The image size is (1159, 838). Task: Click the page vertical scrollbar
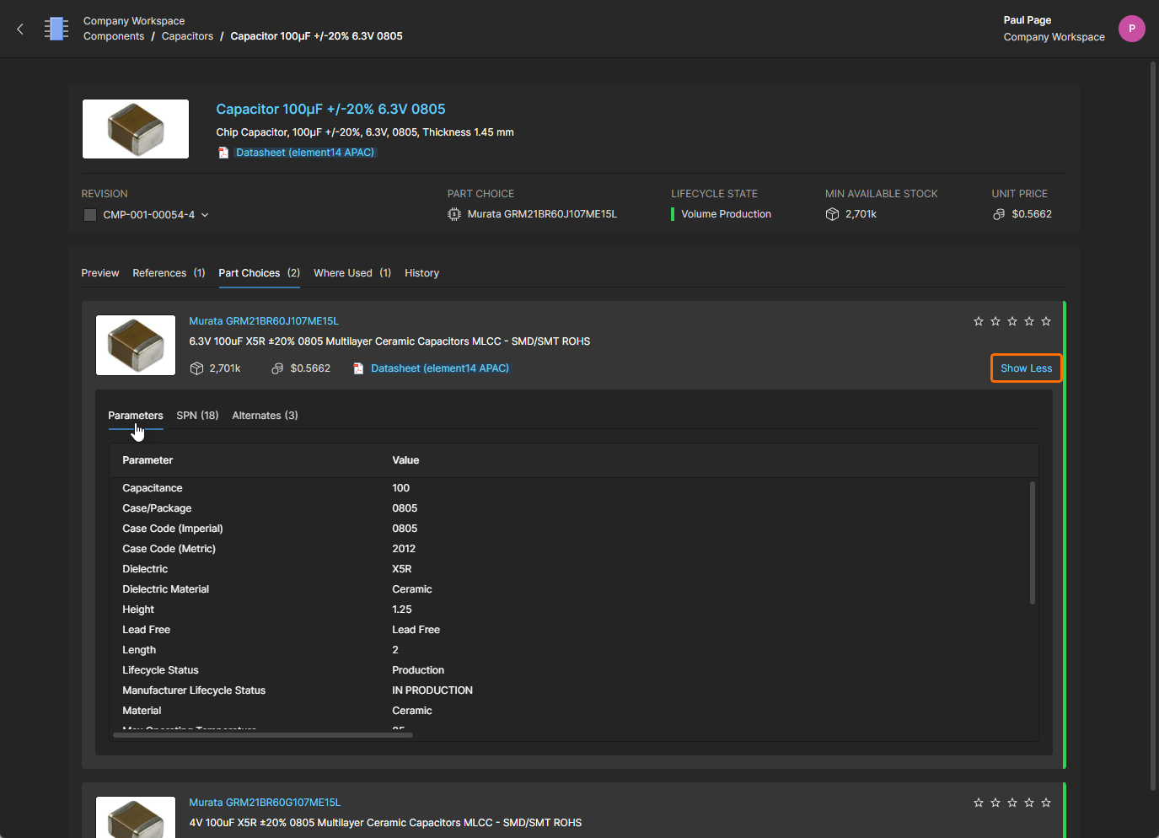1153,426
